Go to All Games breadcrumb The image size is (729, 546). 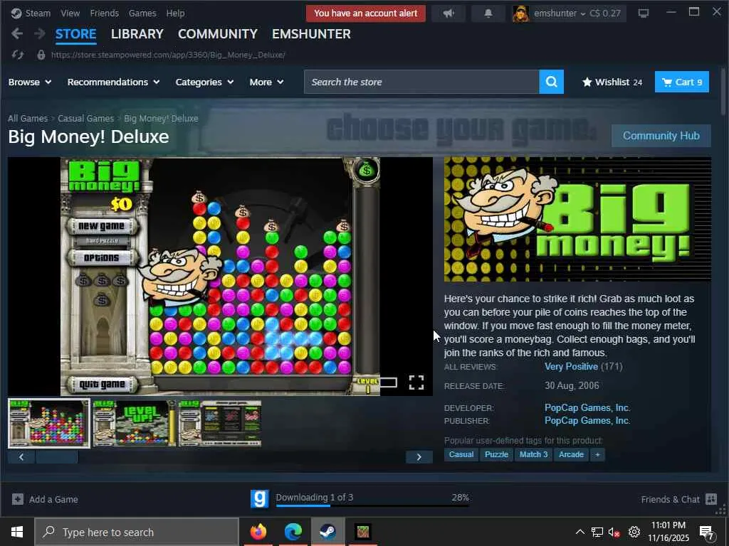(28, 119)
